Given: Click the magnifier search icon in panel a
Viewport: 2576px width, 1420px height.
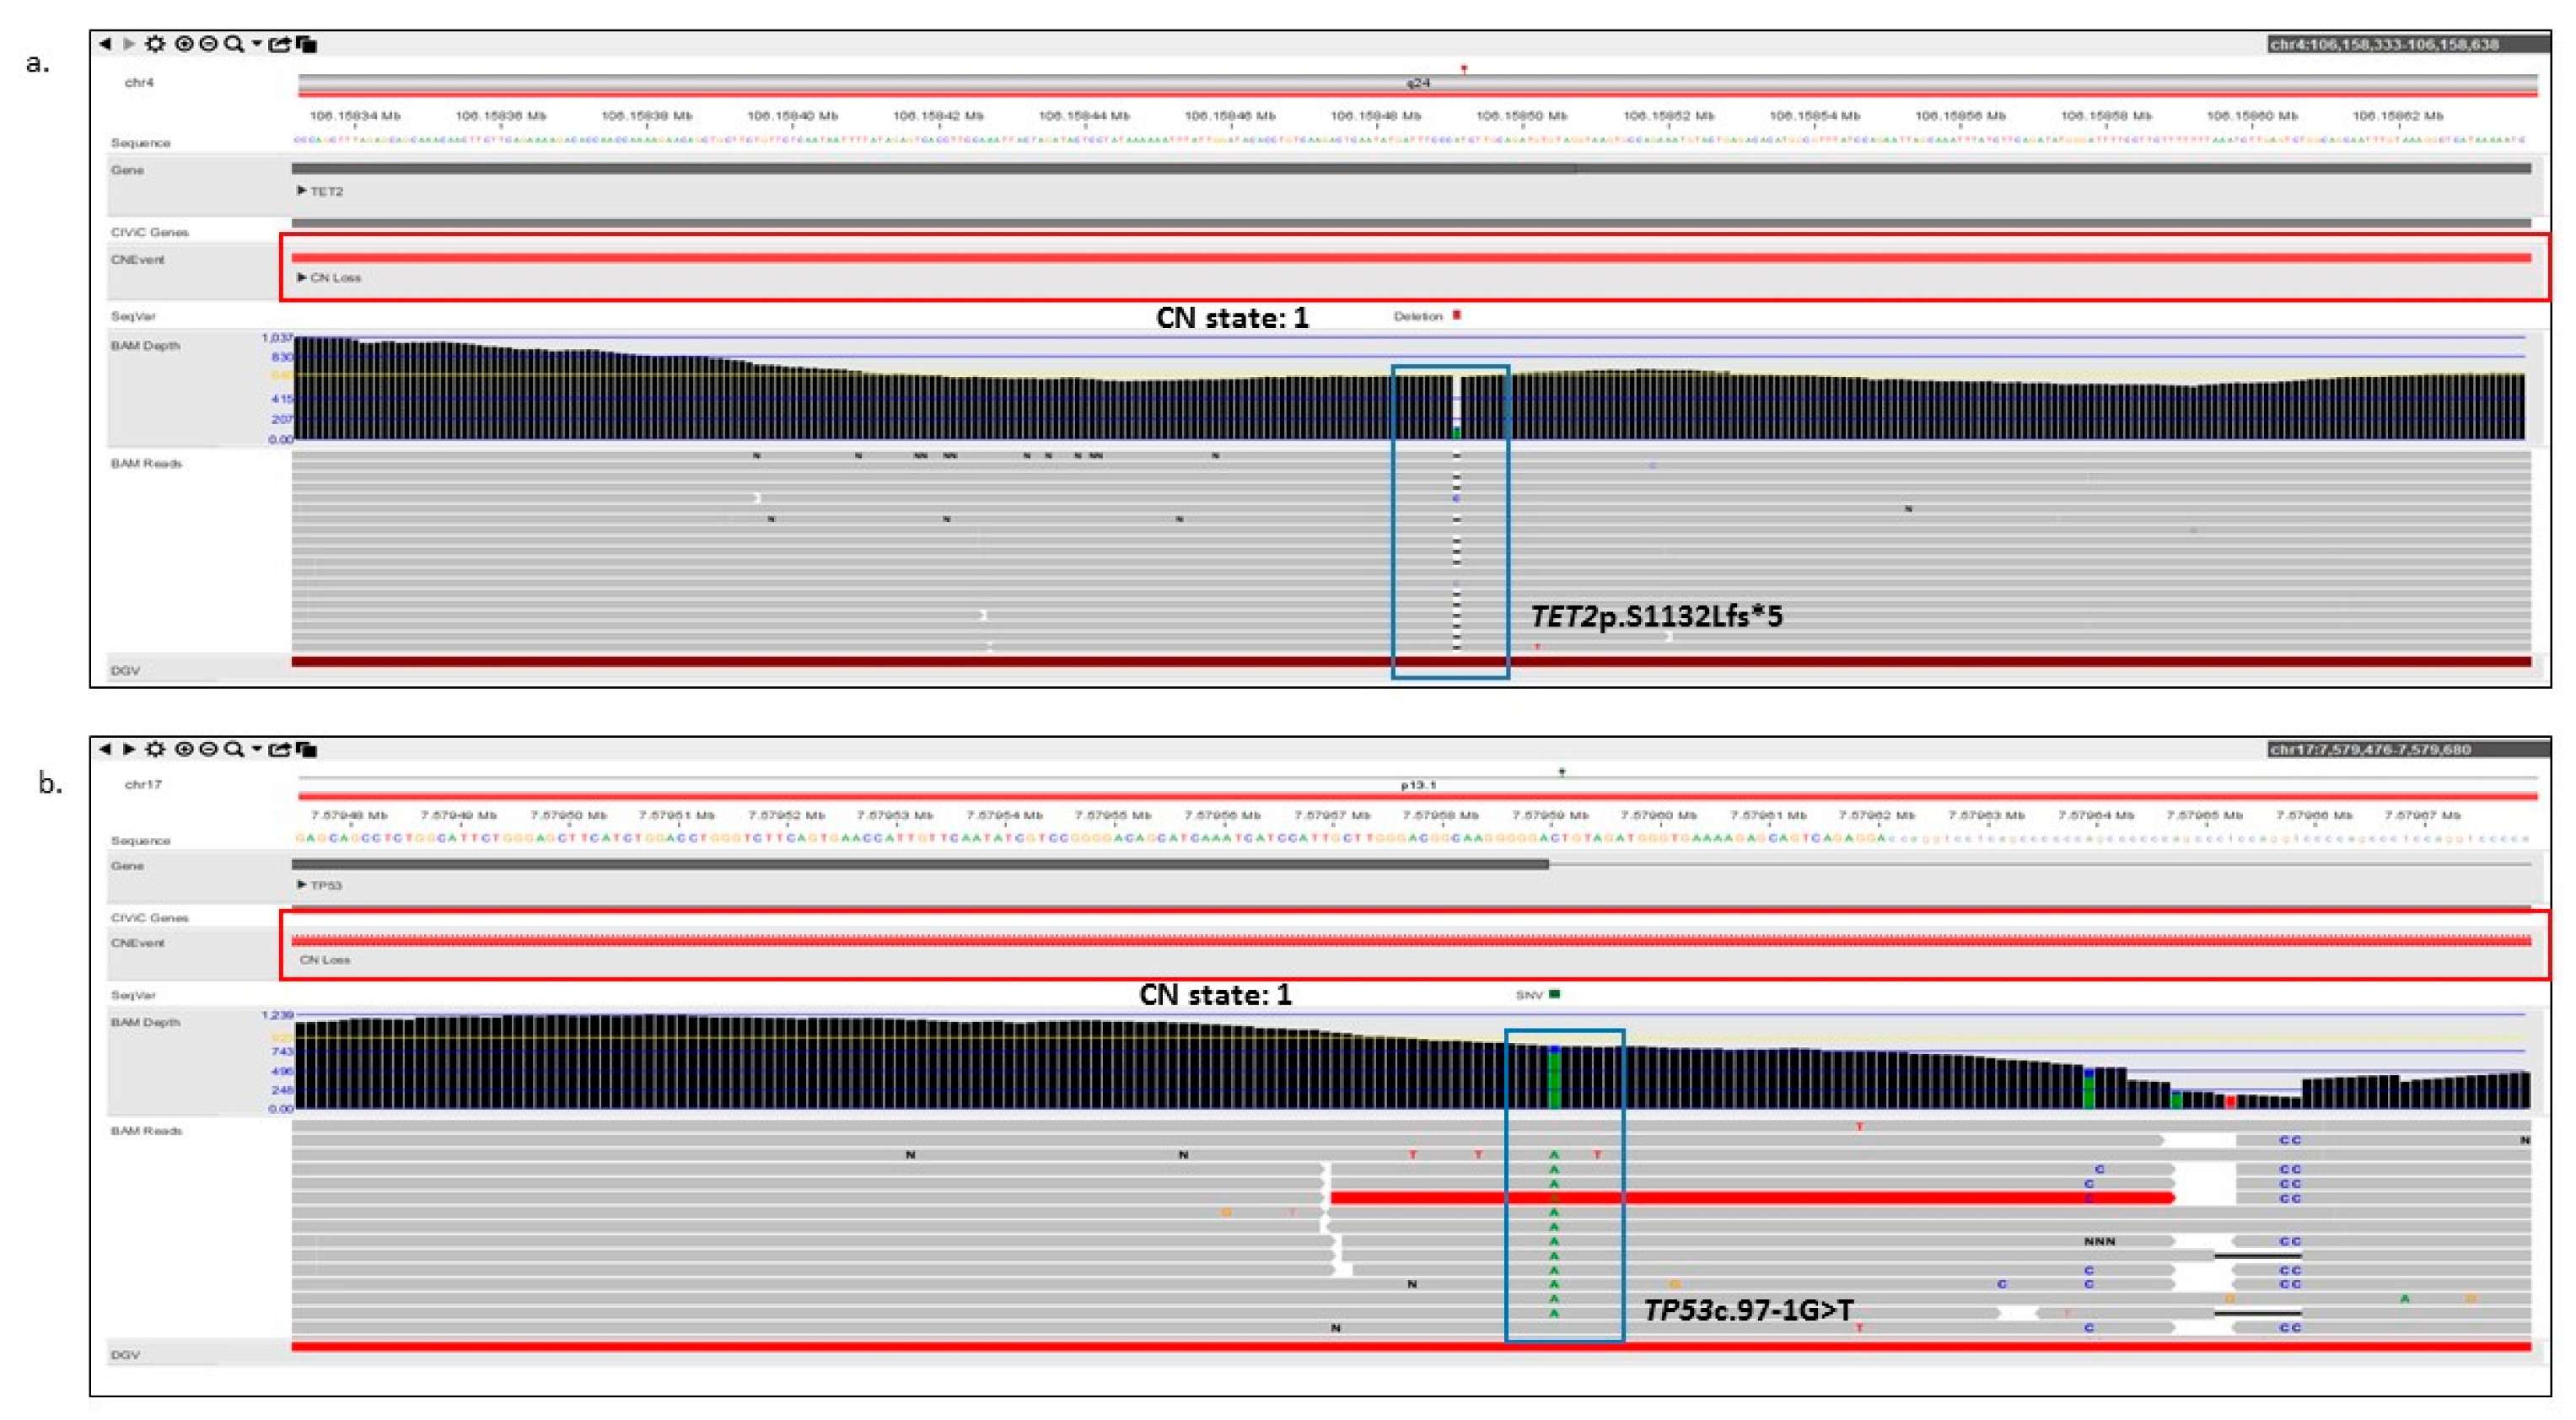Looking at the screenshot, I should [233, 44].
